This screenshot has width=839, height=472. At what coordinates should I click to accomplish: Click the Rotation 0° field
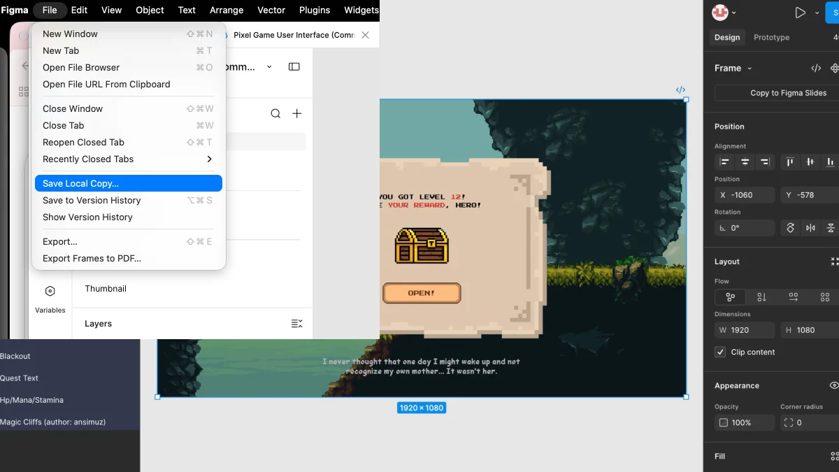tap(745, 228)
